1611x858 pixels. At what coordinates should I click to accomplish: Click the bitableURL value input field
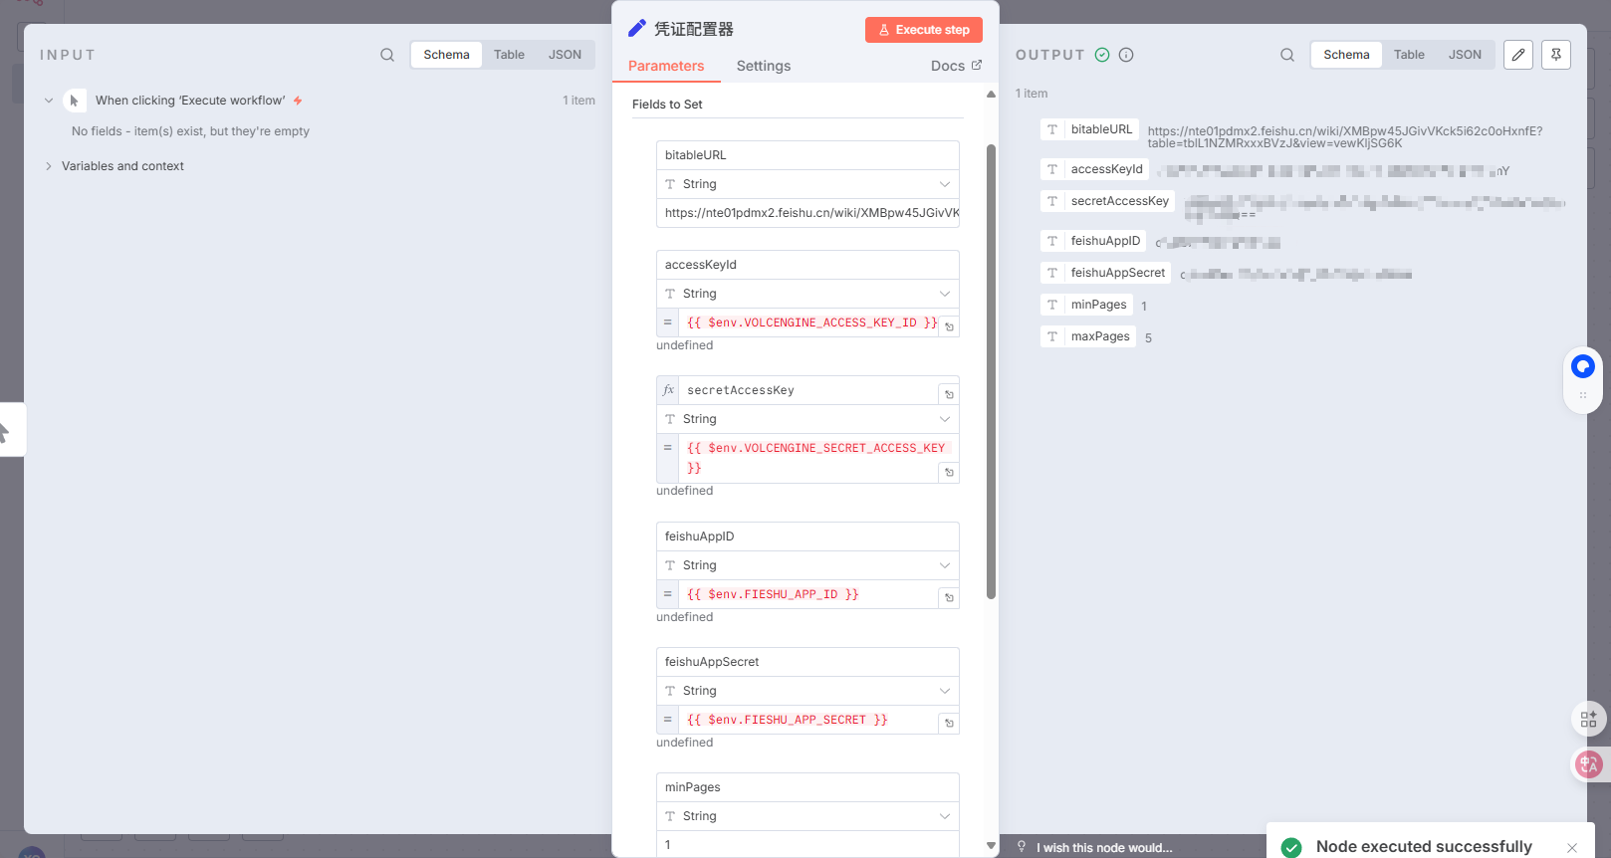pos(807,213)
